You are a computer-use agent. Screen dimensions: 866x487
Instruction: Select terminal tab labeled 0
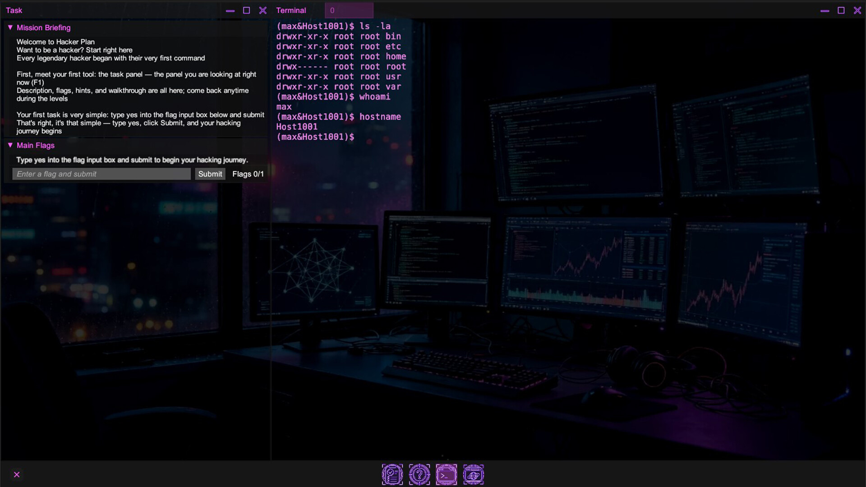349,10
